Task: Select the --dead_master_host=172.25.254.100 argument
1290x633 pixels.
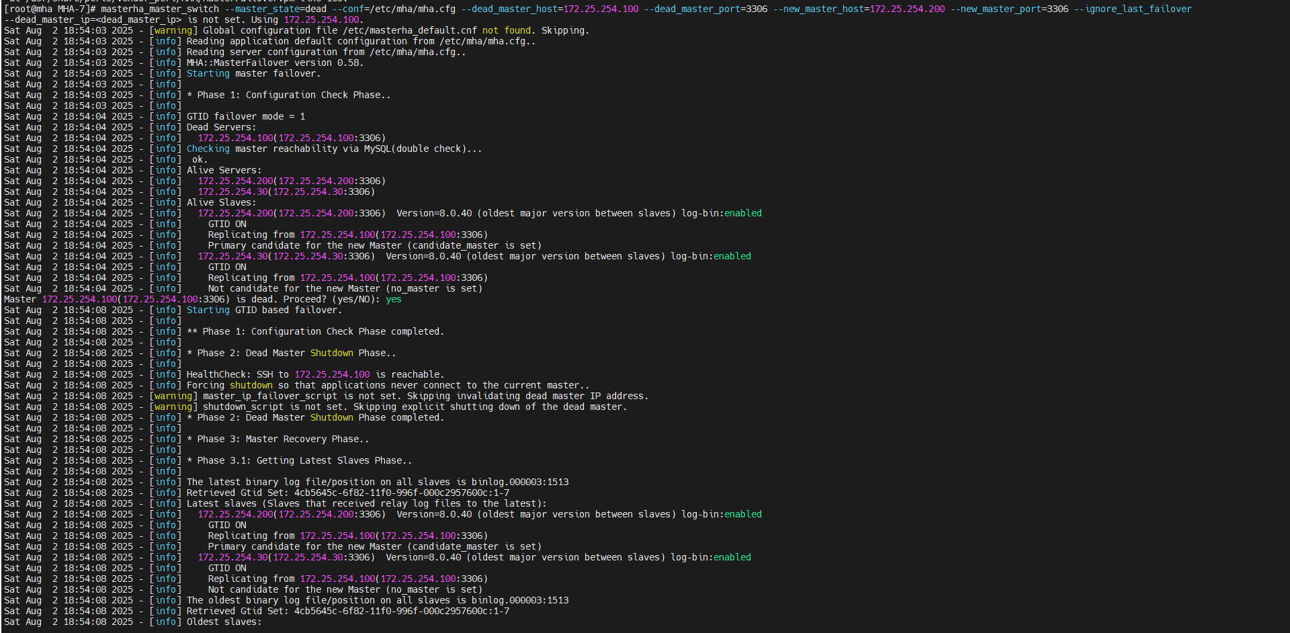Action: pyautogui.click(x=550, y=9)
